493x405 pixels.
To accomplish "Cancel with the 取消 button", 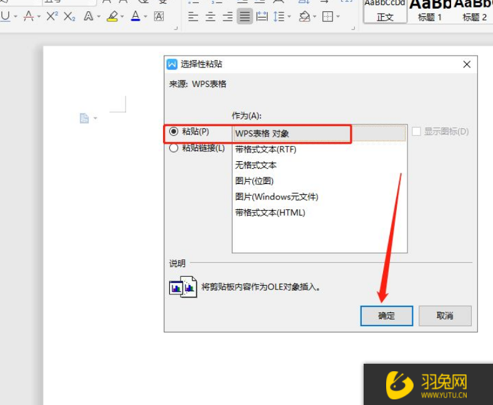I will [x=445, y=316].
